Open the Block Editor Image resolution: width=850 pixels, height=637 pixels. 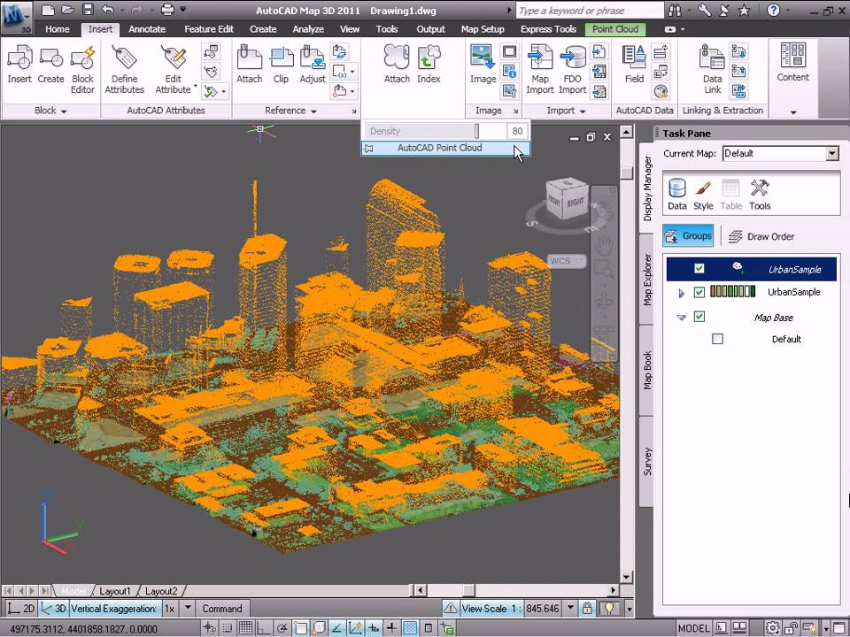(82, 69)
